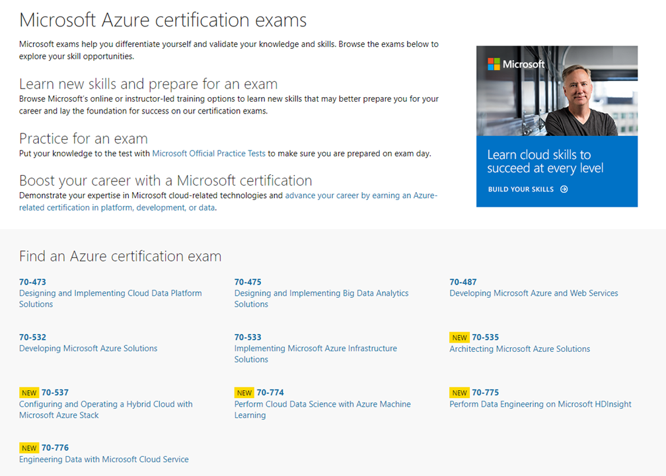Open Perform Cloud Data Science with Azure link
The image size is (666, 476).
pyautogui.click(x=322, y=409)
